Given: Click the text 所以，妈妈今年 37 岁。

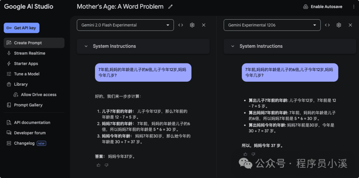Looking at the screenshot, I should click(x=262, y=145).
